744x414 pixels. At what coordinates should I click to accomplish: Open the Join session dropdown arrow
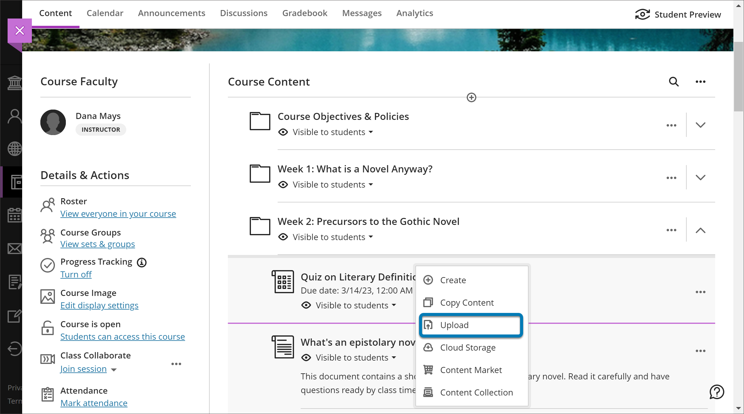tap(114, 370)
